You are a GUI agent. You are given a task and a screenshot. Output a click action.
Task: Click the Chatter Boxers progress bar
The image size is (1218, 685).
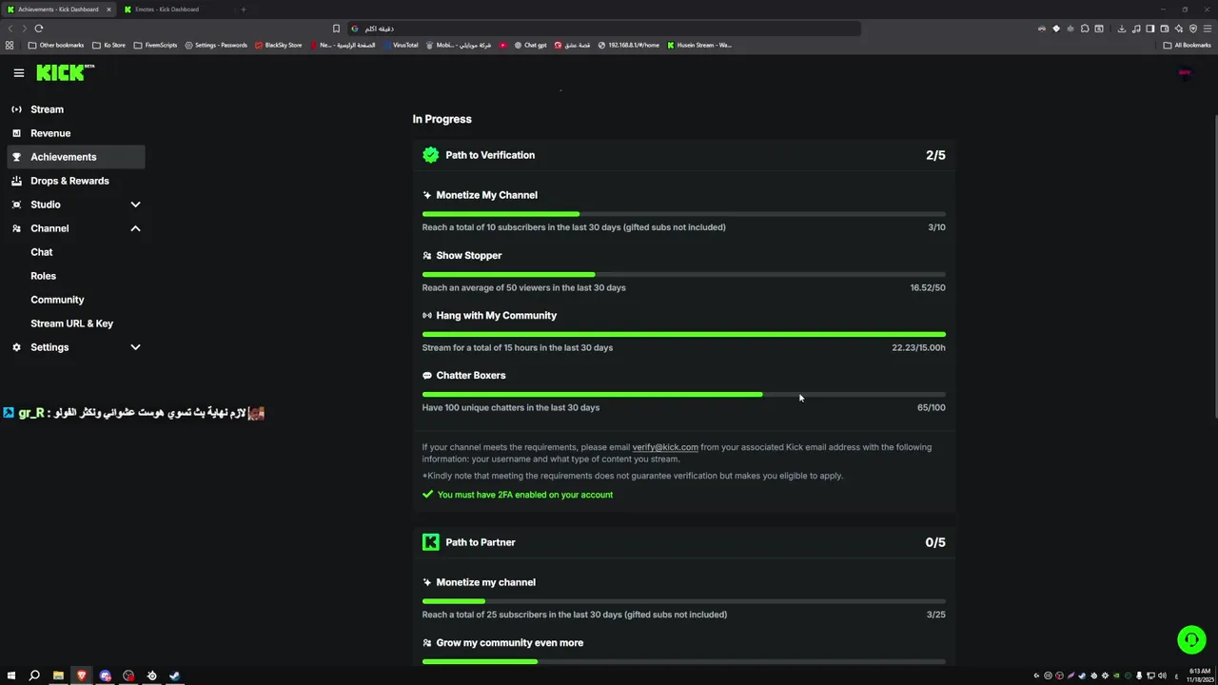(x=683, y=394)
